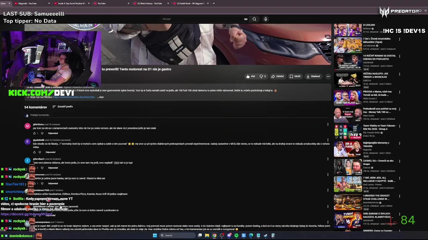Click the YouTube search magnifier icon
This screenshot has height=240, width=428.
tap(254, 19)
